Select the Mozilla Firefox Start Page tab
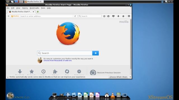Screen dimensions: 179x100 click(x=22, y=12)
